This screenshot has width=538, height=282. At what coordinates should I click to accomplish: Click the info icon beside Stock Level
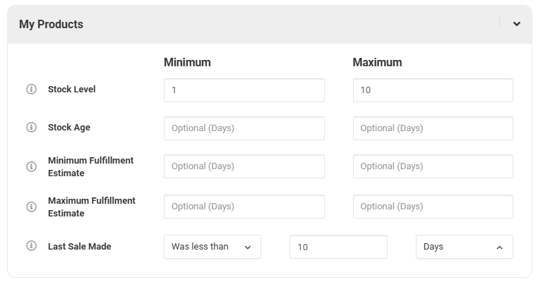coord(31,90)
